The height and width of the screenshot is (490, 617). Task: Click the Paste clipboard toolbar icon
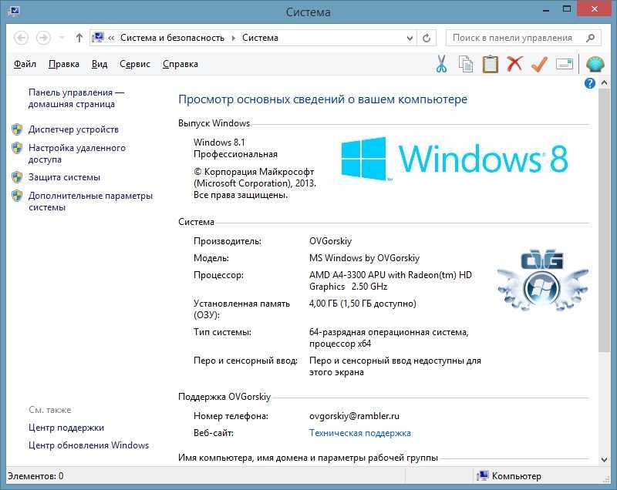point(491,64)
